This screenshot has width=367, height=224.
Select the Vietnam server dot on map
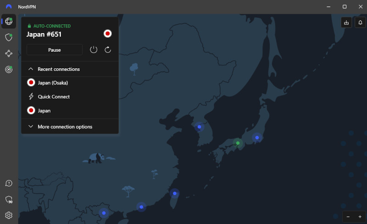tap(104, 213)
